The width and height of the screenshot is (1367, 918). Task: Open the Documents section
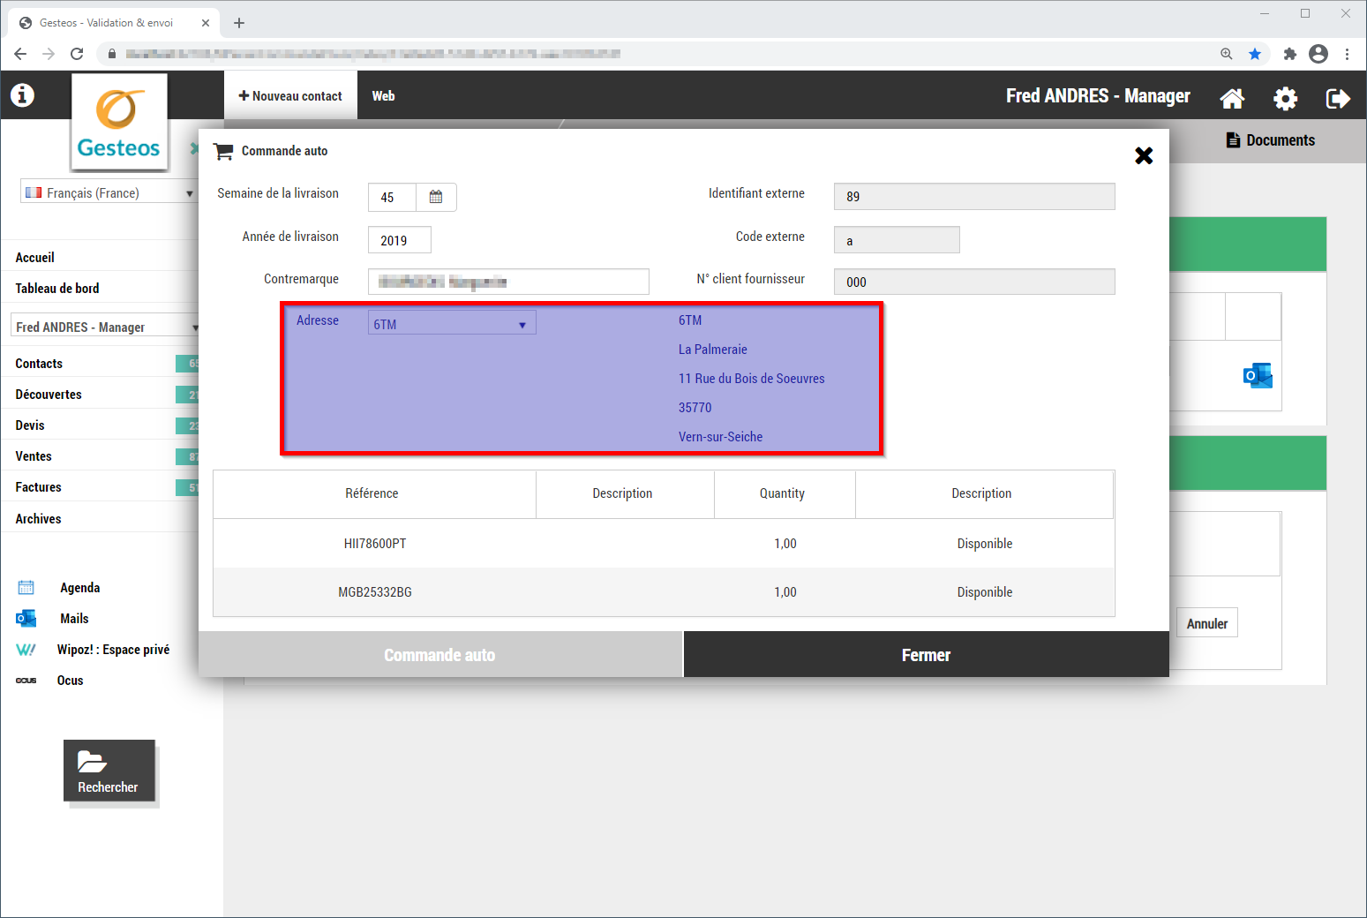click(x=1271, y=140)
